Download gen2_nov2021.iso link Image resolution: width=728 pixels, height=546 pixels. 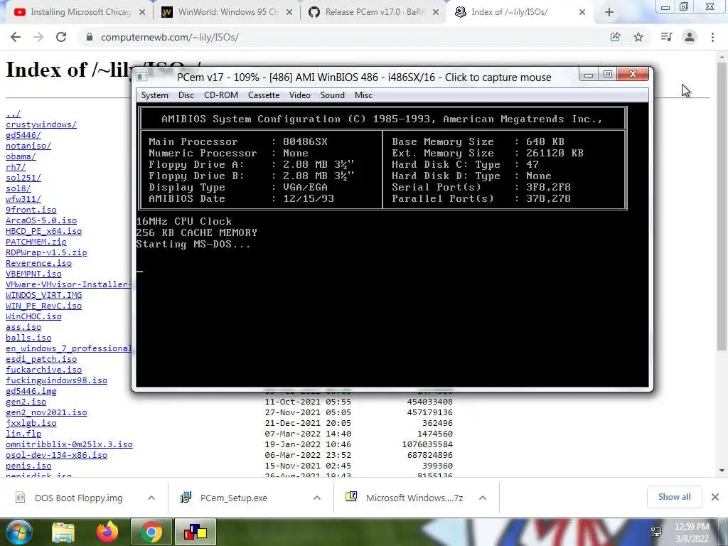(x=46, y=413)
